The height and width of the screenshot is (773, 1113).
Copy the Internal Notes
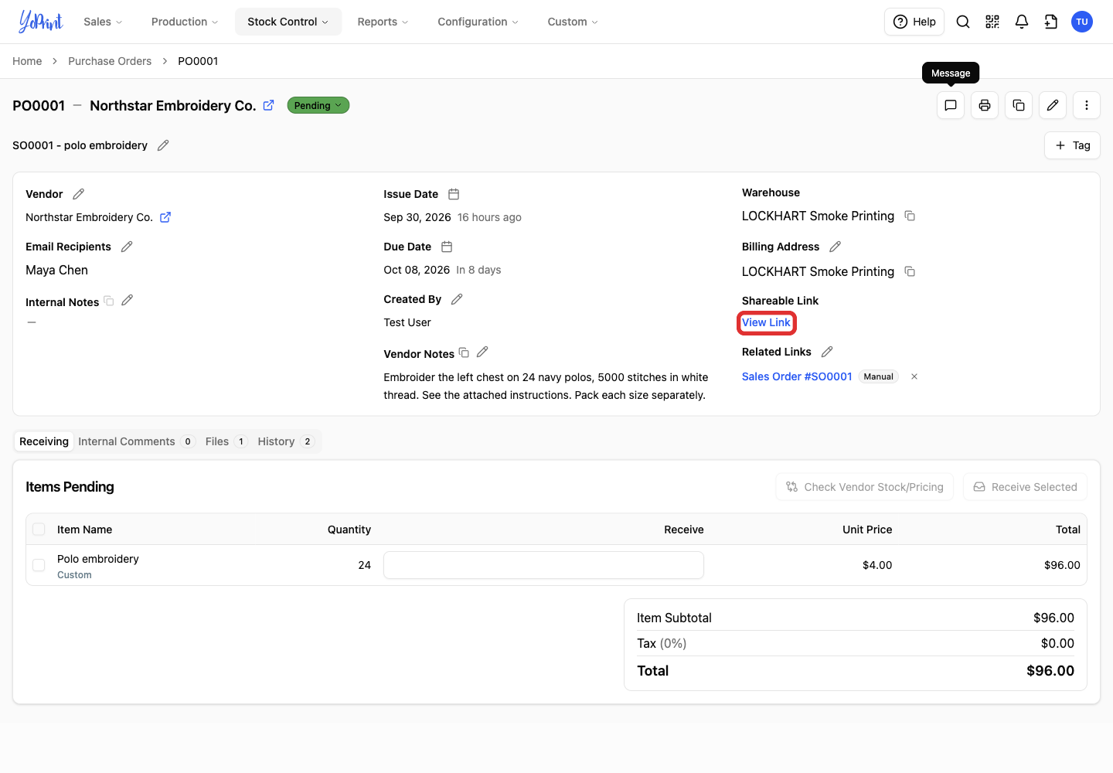(109, 301)
